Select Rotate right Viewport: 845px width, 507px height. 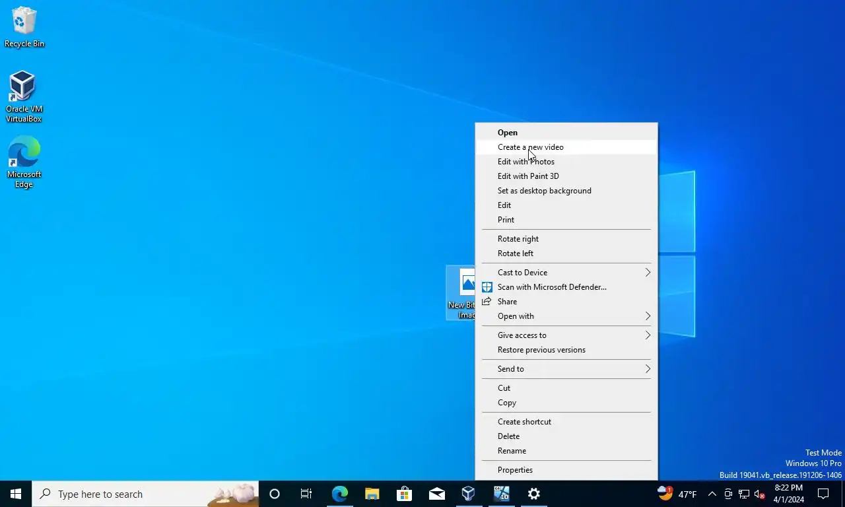[x=566, y=239]
